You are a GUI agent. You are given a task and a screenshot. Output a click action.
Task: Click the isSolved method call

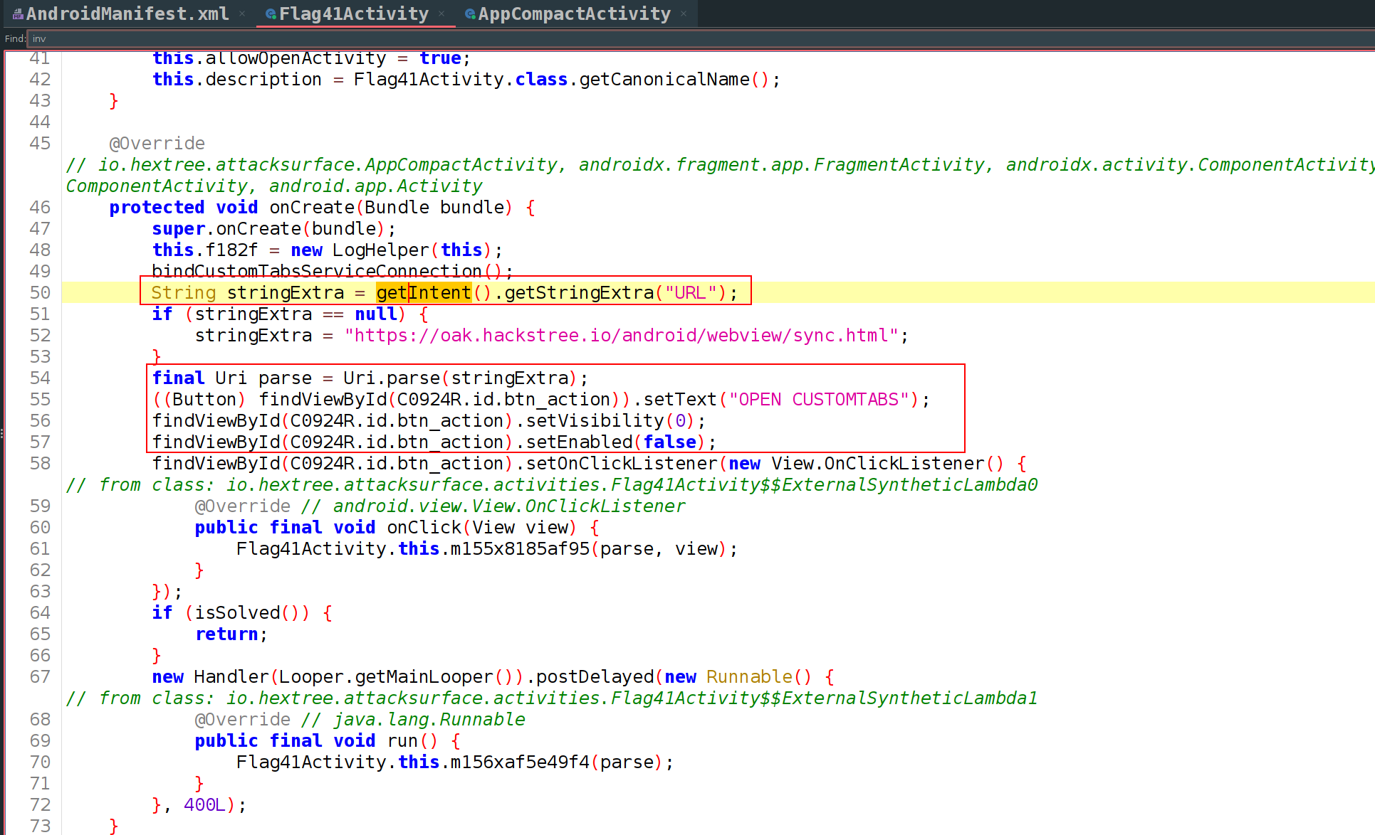[237, 612]
